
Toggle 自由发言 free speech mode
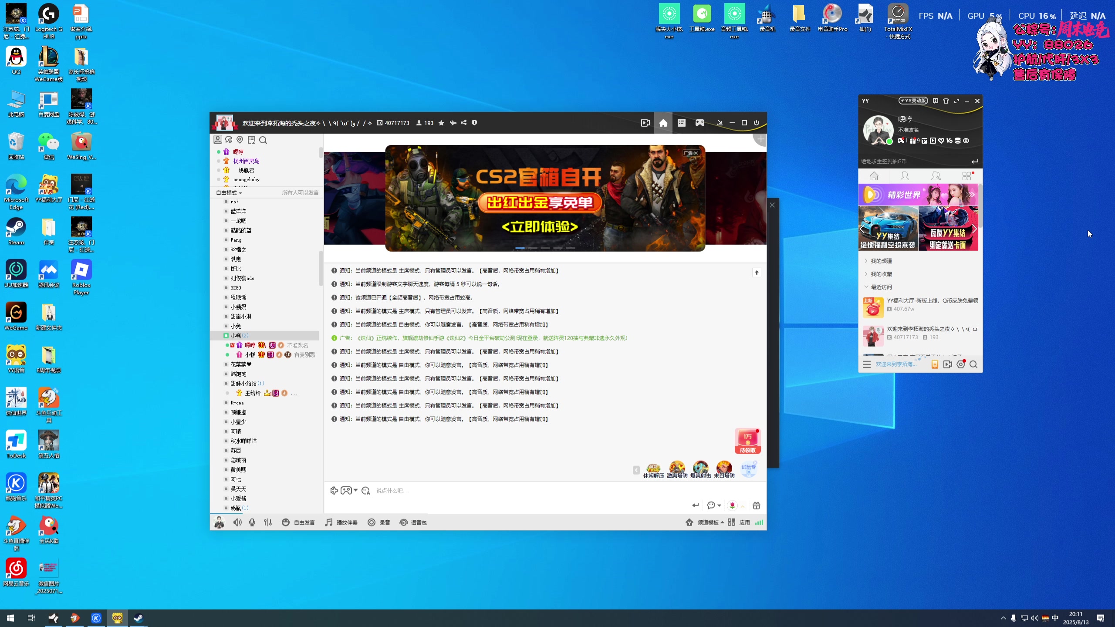click(298, 522)
